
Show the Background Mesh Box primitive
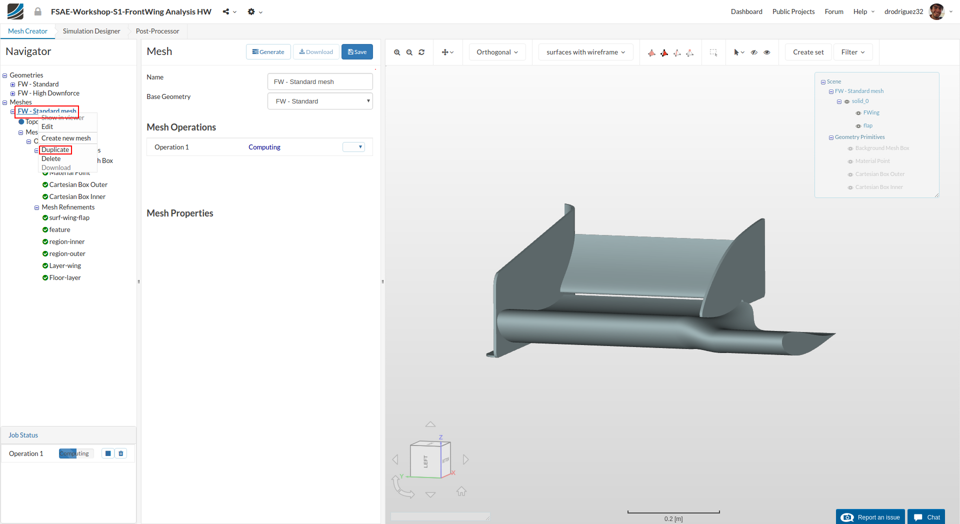850,148
